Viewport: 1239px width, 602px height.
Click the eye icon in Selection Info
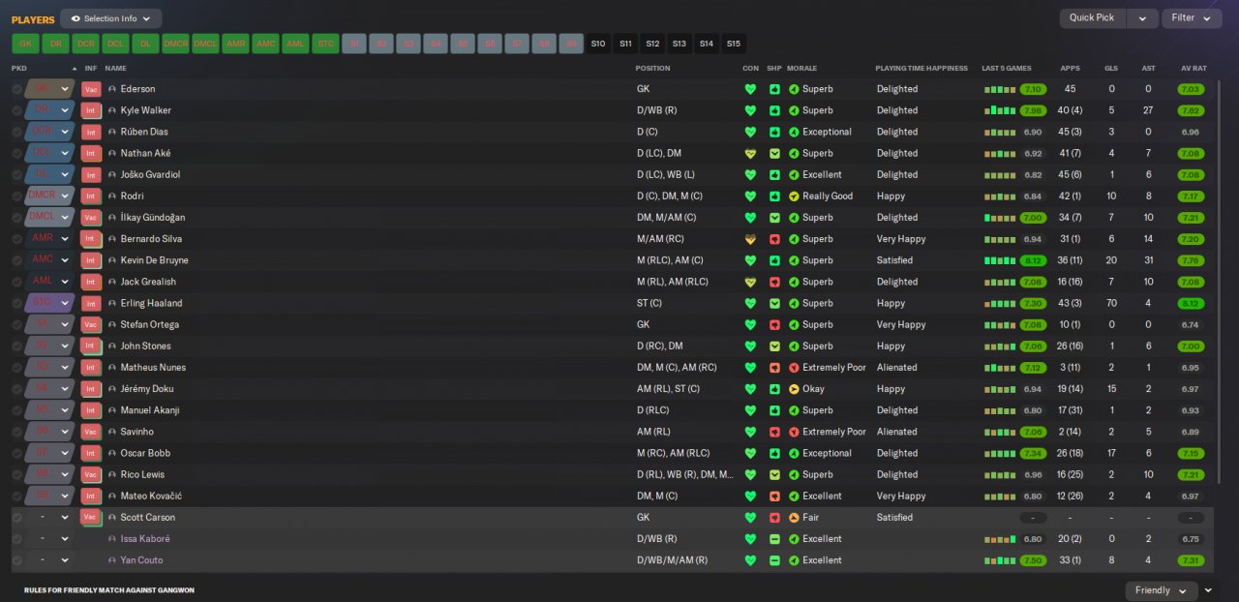tap(76, 18)
